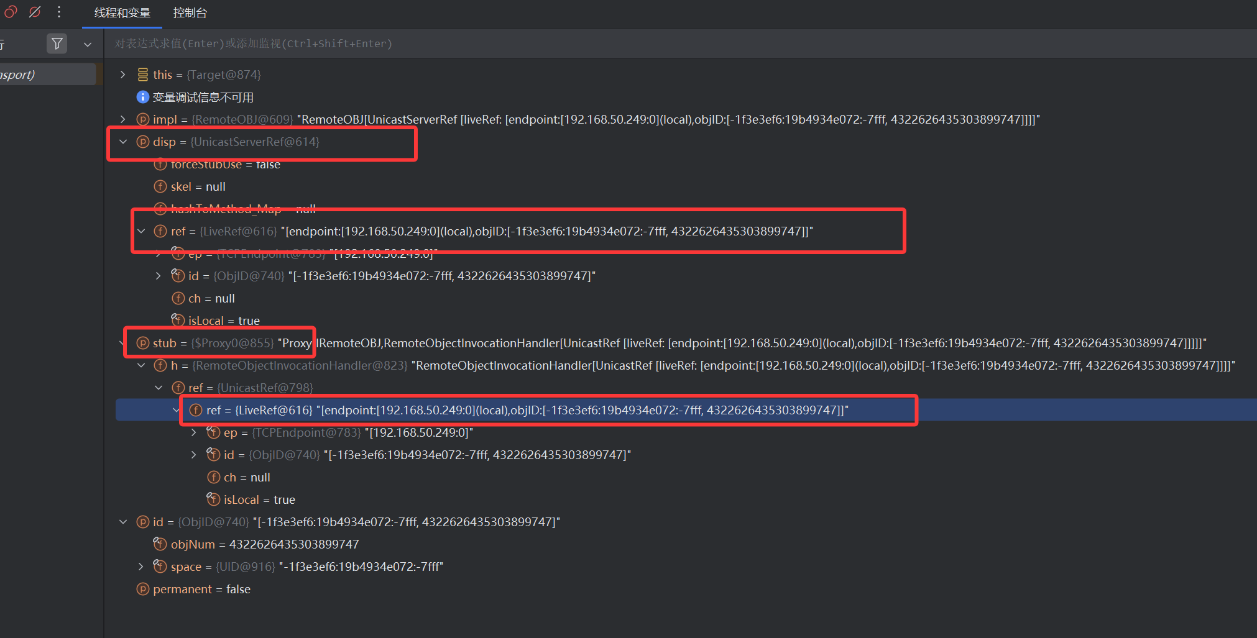Expand the space UID@916 node

click(x=141, y=567)
